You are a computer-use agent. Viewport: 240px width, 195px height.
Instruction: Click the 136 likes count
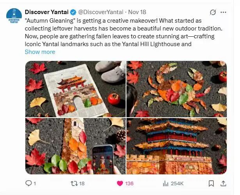point(129,183)
